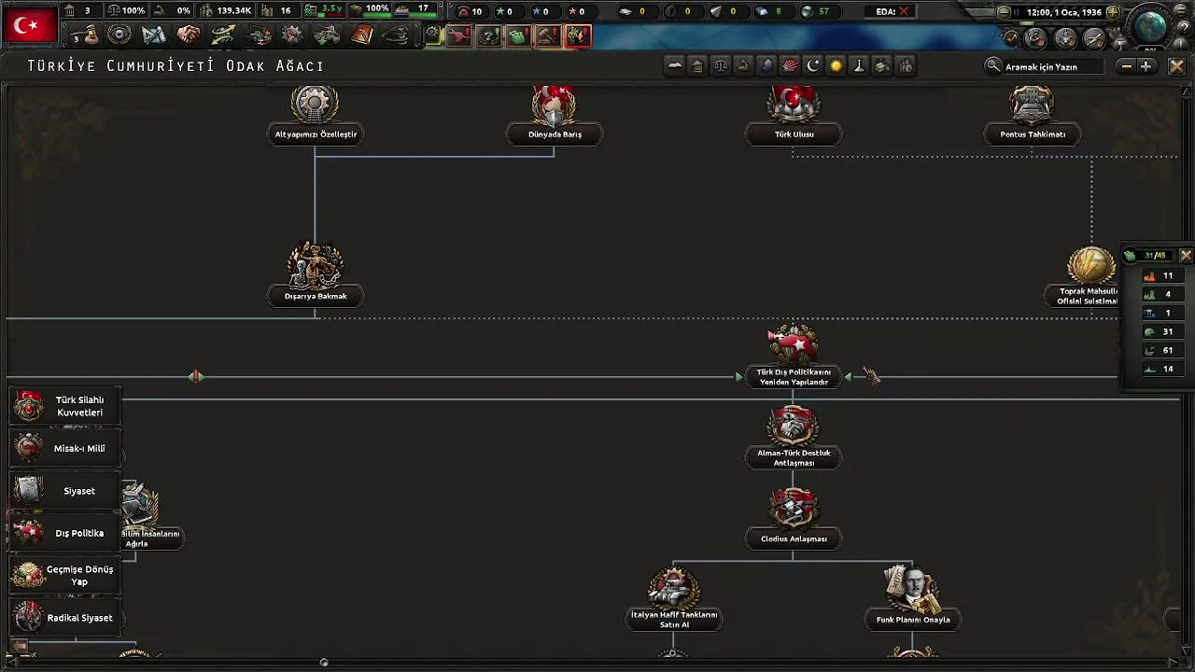
Task: Click the Turkish flag in the corner
Action: pos(31,25)
